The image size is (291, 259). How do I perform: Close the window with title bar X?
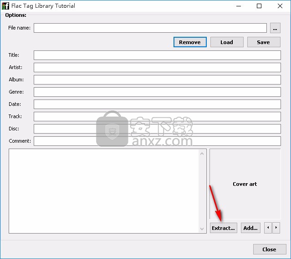(x=280, y=6)
